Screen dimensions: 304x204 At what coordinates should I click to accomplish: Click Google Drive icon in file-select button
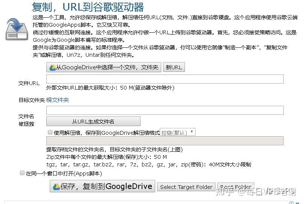[52, 68]
